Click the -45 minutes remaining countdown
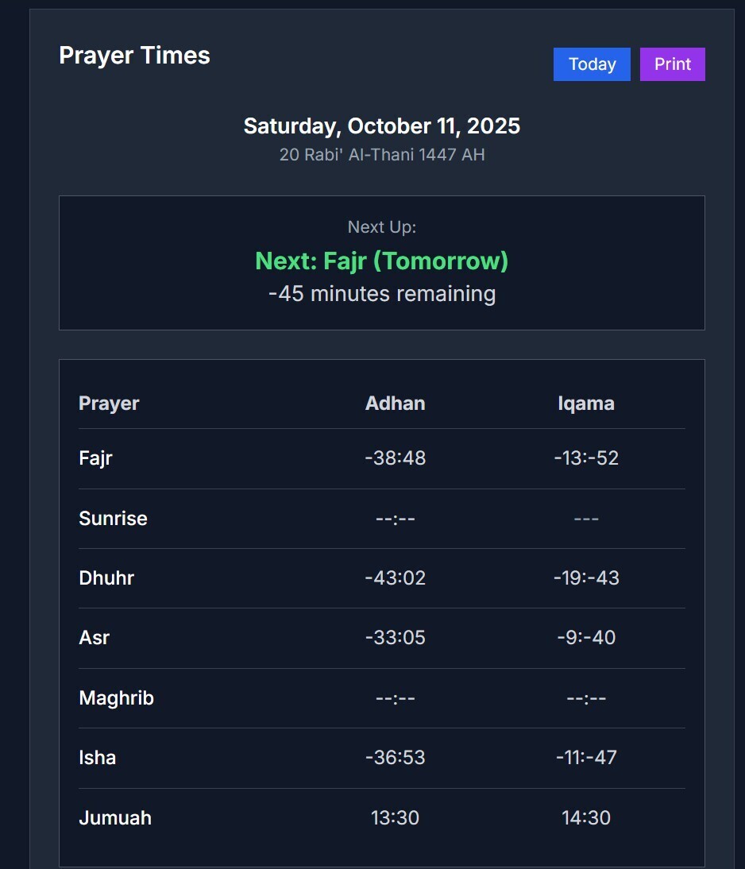Image resolution: width=745 pixels, height=869 pixels. pyautogui.click(x=382, y=294)
